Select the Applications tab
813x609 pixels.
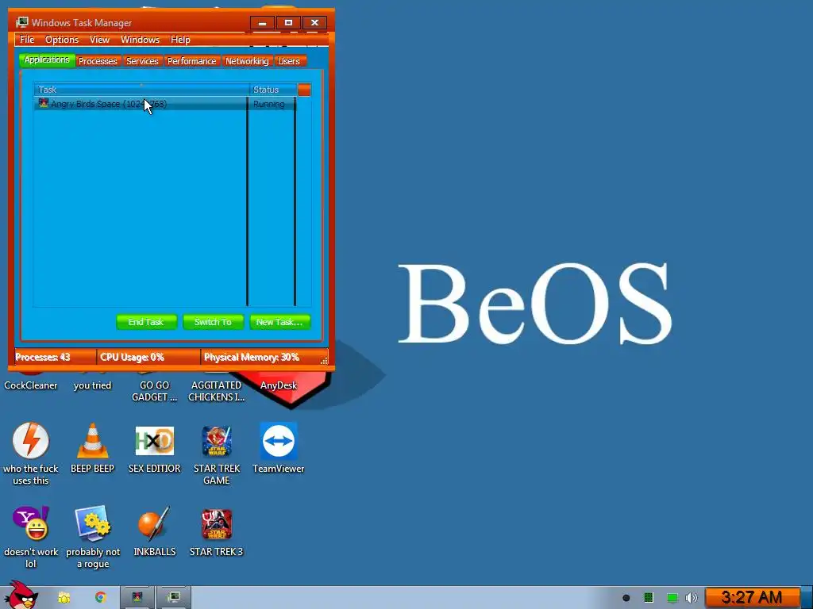[47, 60]
